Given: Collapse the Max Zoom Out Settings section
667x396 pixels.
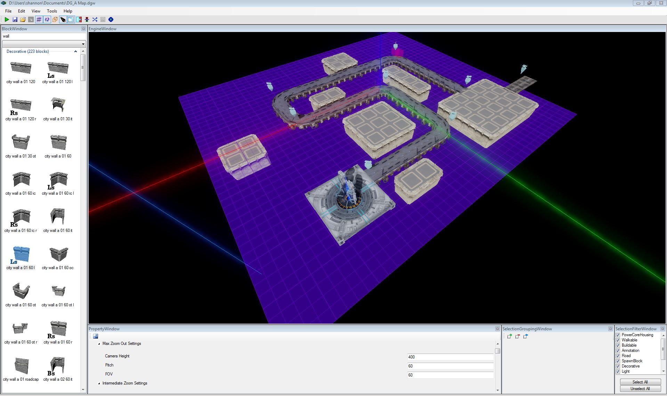Looking at the screenshot, I should 99,344.
